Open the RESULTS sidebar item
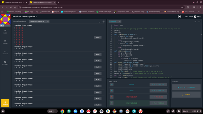Viewport: 203px width, 114px height. tap(5, 52)
